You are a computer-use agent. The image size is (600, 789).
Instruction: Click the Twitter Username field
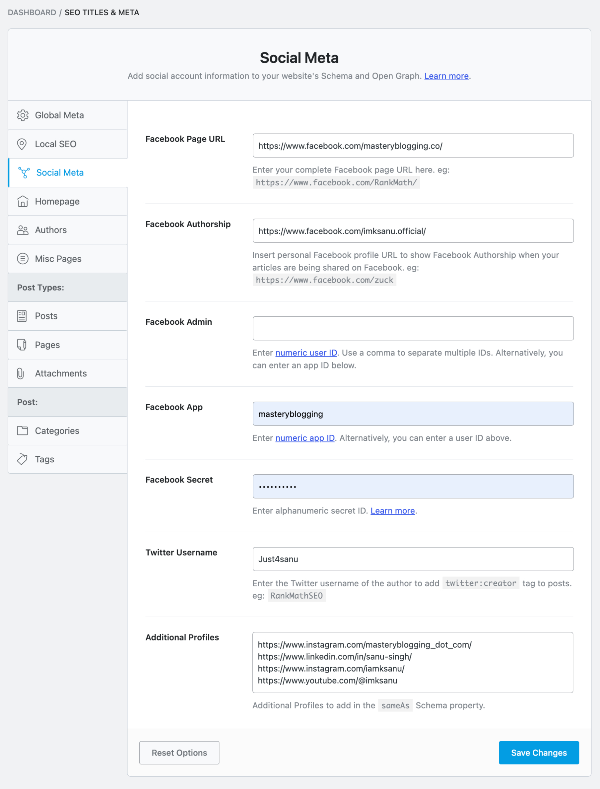pyautogui.click(x=413, y=559)
